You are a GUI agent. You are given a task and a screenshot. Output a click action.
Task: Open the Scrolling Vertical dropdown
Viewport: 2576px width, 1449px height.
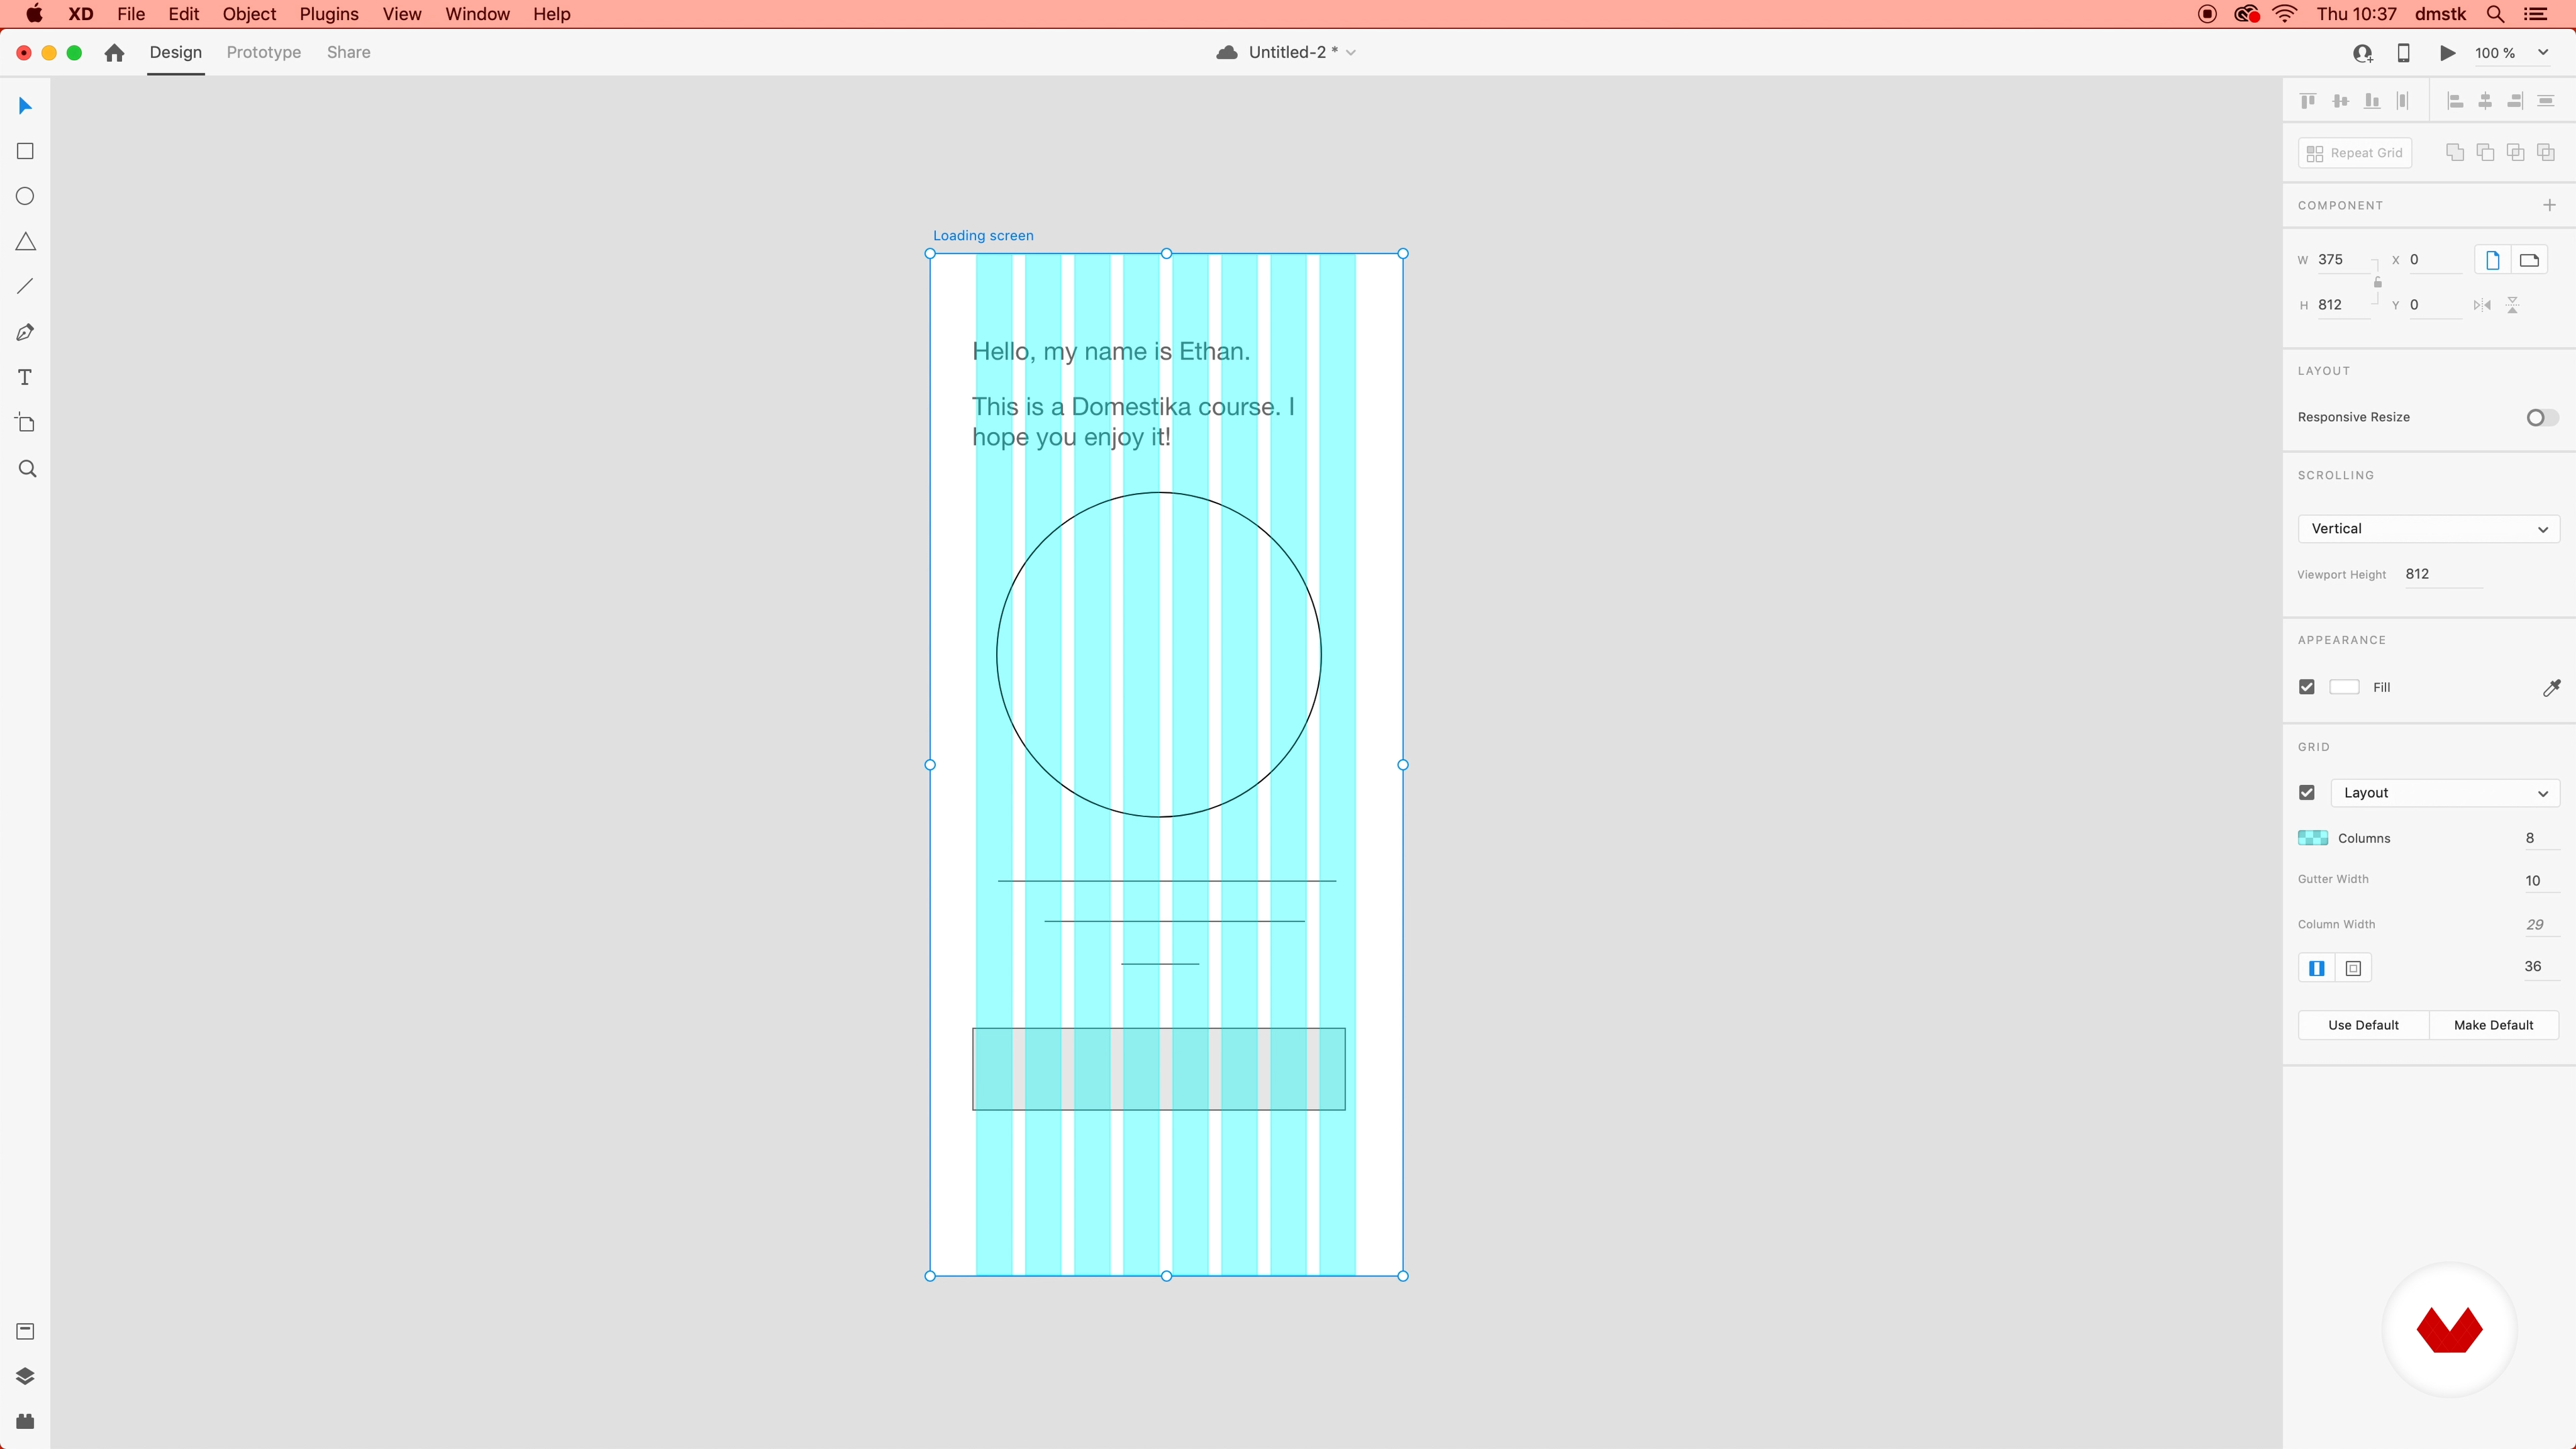pyautogui.click(x=2428, y=529)
